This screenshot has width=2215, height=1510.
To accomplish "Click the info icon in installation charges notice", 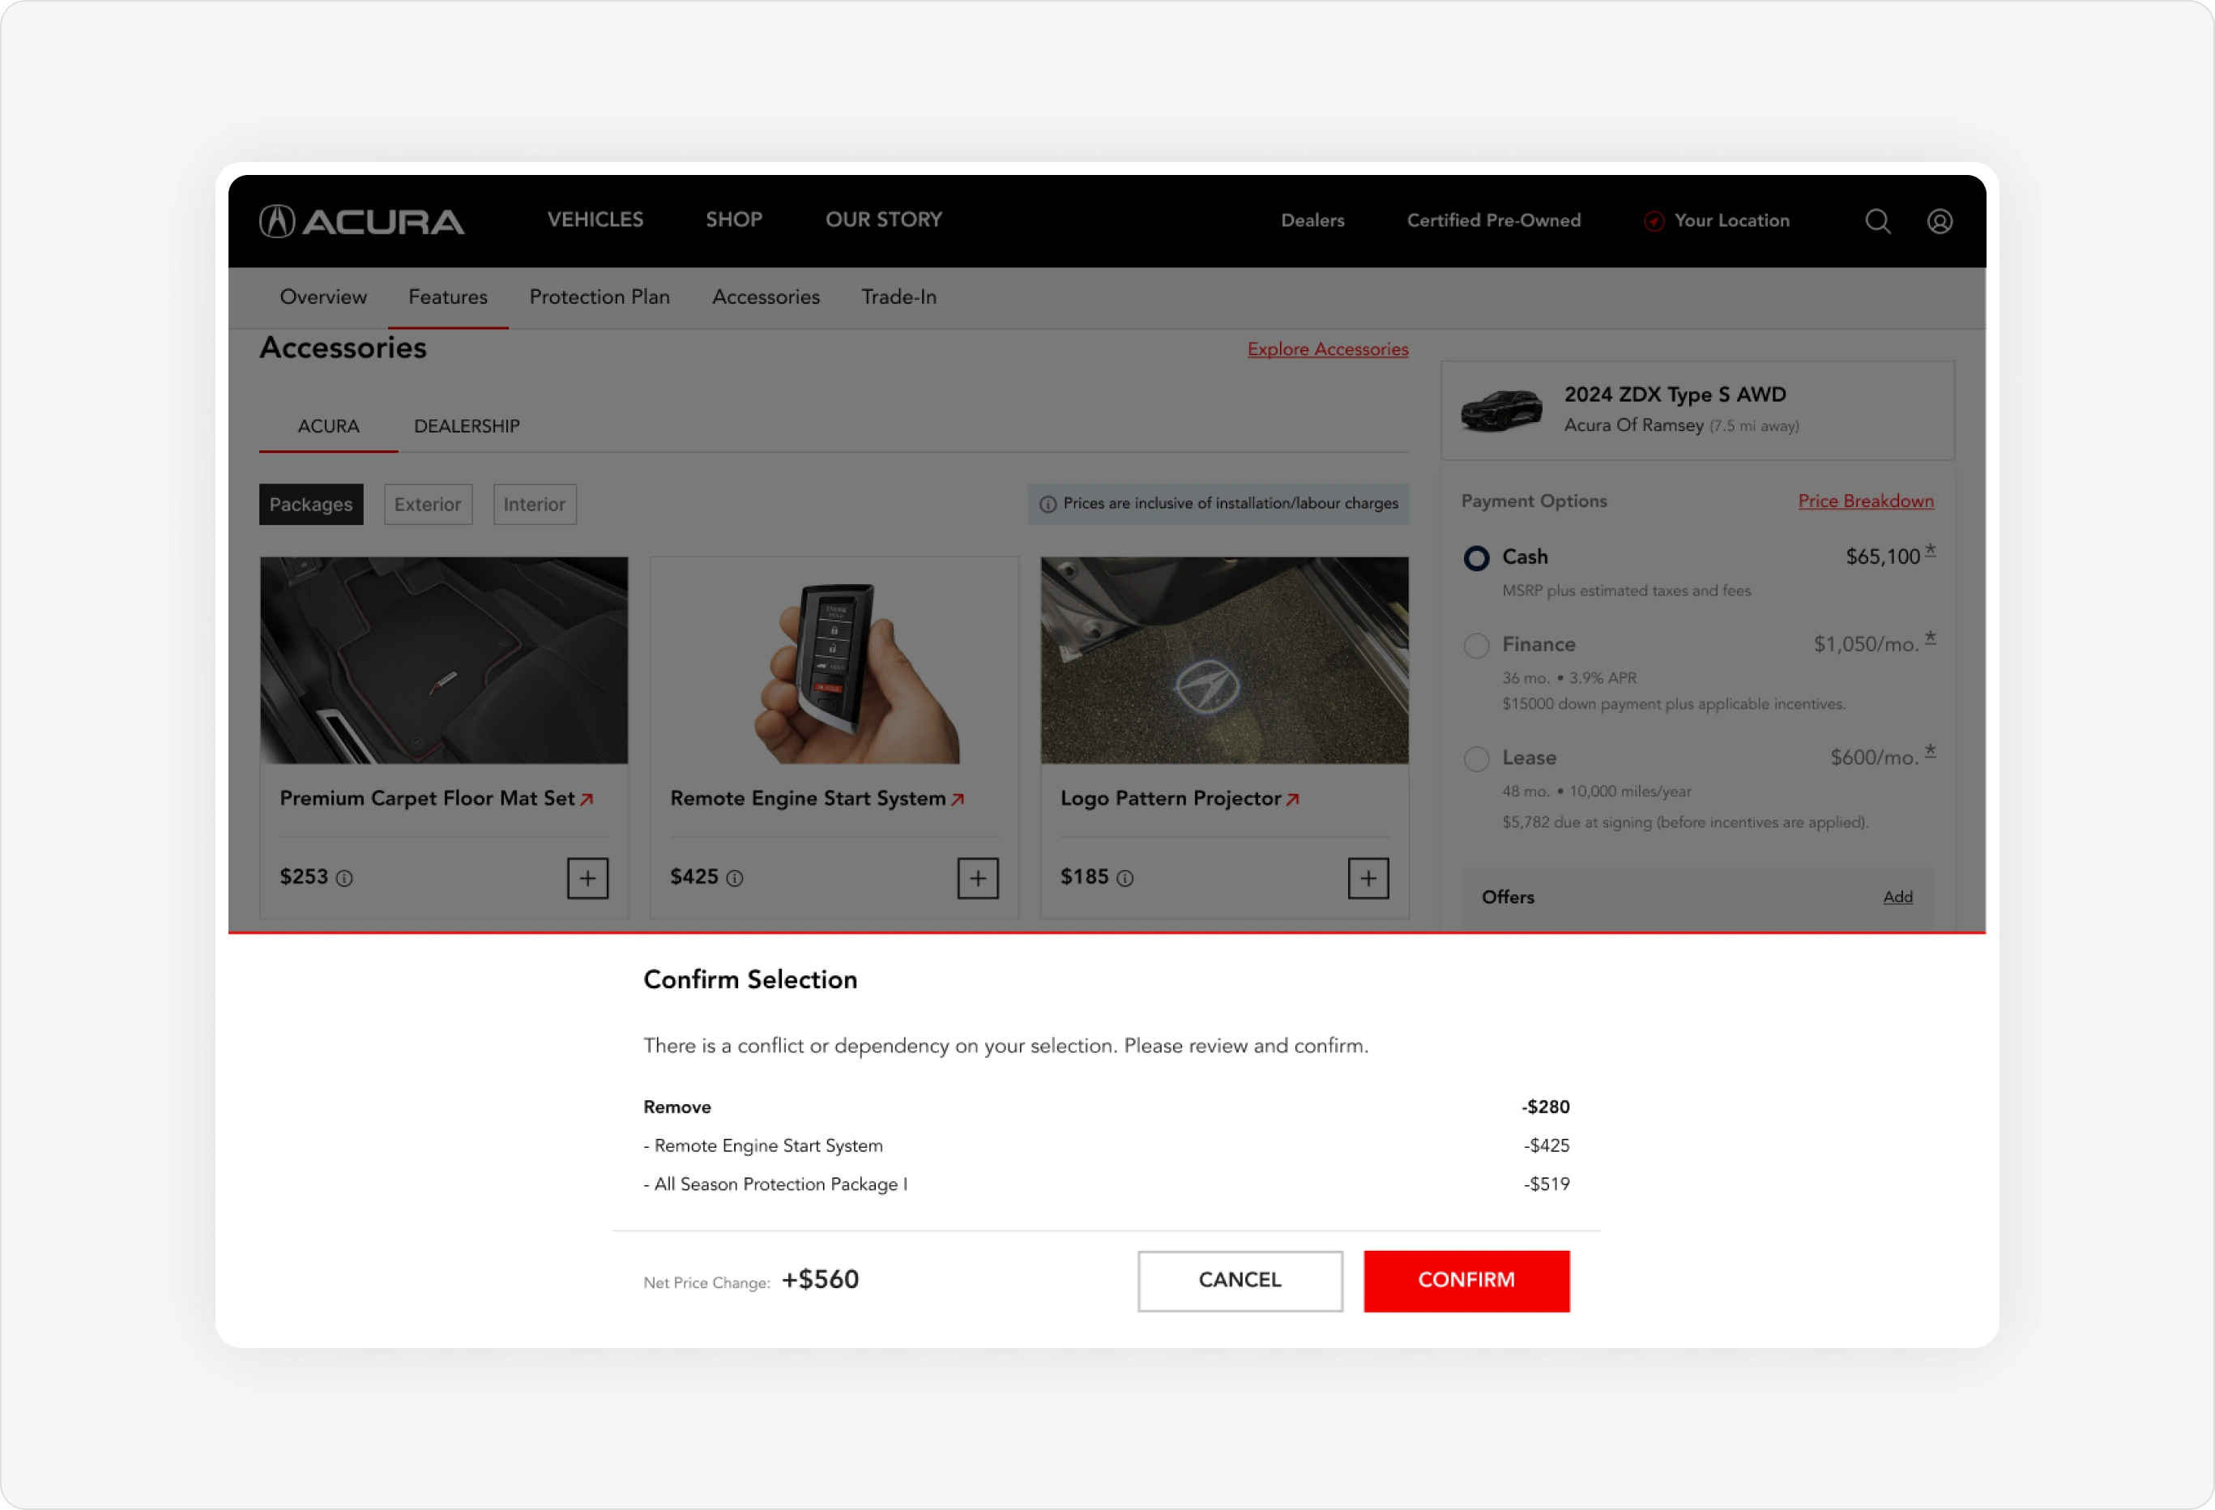I will [x=1048, y=505].
